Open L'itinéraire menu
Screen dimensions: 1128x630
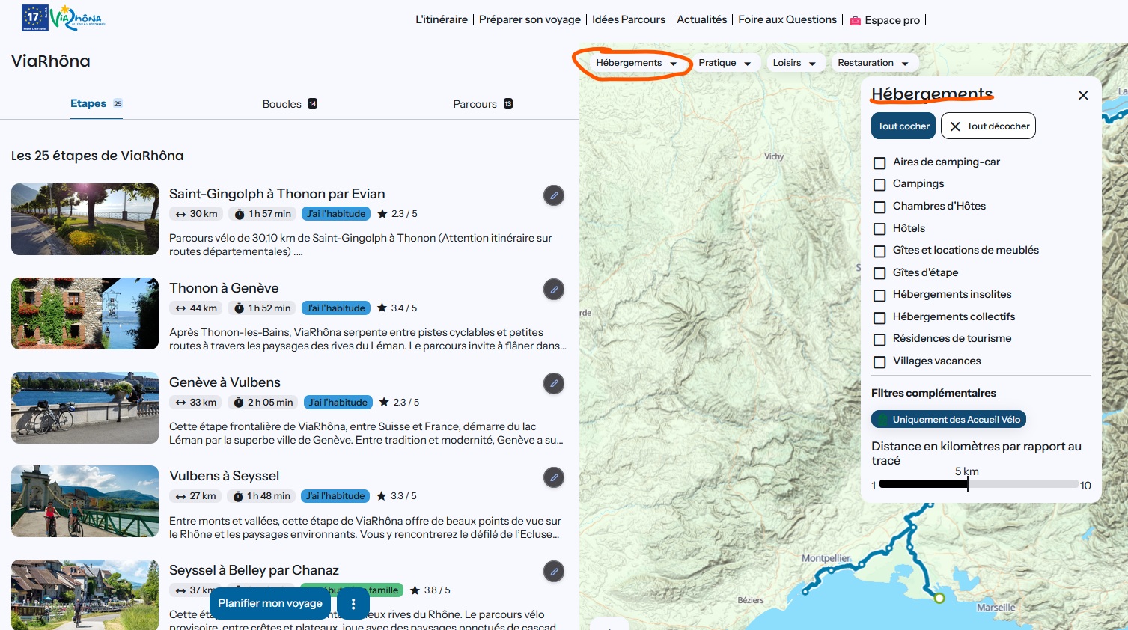[x=442, y=20]
